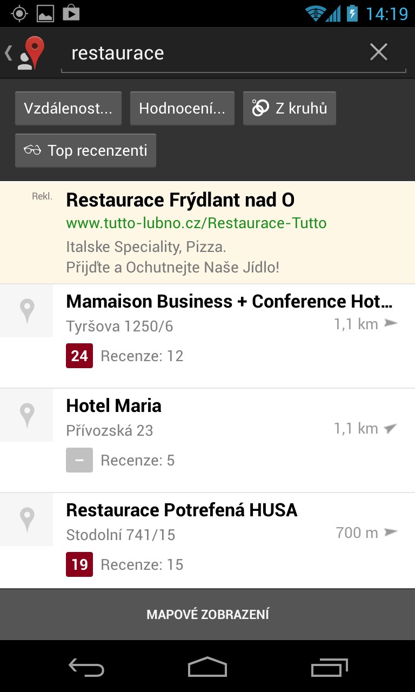Screen dimensions: 415x692
Task: Clear the search text with X
Action: tap(378, 52)
